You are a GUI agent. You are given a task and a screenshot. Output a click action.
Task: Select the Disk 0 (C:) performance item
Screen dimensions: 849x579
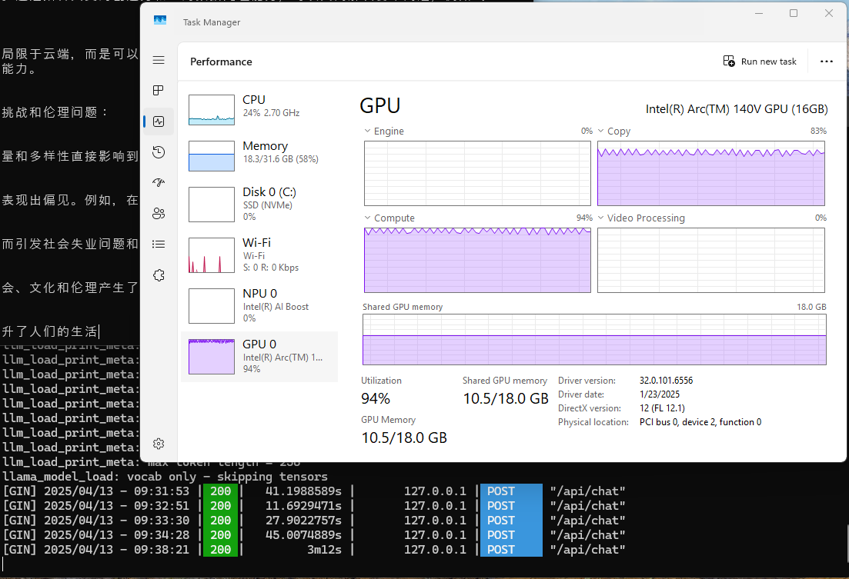tap(259, 205)
